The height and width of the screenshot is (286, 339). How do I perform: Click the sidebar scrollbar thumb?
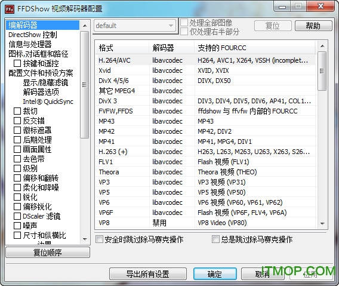tap(84, 85)
